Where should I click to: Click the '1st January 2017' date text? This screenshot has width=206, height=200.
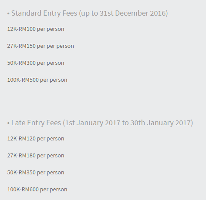93,123
